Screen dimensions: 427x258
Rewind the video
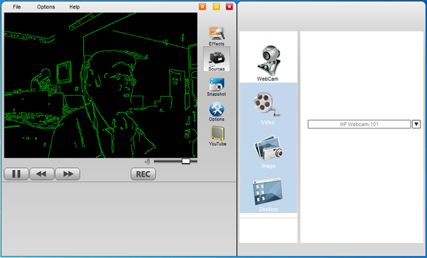click(41, 174)
